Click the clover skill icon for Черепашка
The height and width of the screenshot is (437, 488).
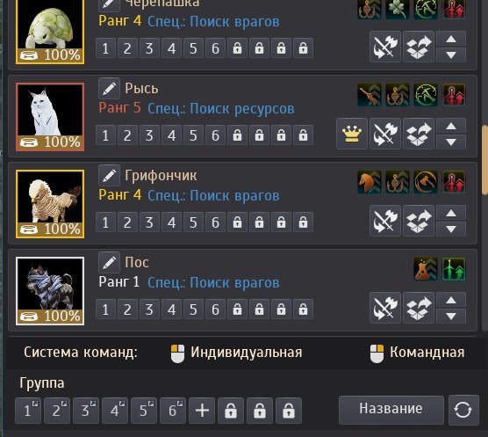(398, 10)
